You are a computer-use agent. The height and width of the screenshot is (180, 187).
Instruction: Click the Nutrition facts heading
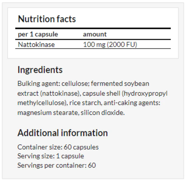(x=47, y=19)
